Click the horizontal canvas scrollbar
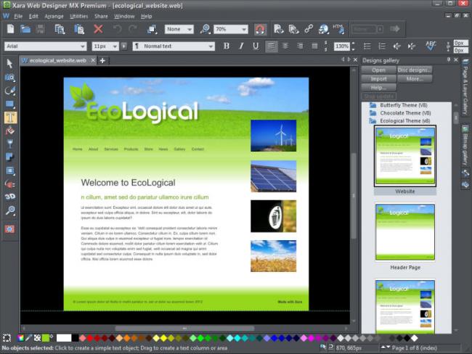Screen dimensions: 472x354 [184, 328]
